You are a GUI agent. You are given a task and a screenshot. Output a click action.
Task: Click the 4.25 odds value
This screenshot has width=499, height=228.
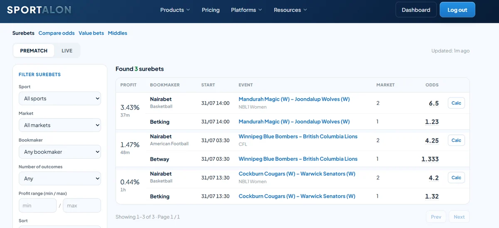click(x=432, y=141)
